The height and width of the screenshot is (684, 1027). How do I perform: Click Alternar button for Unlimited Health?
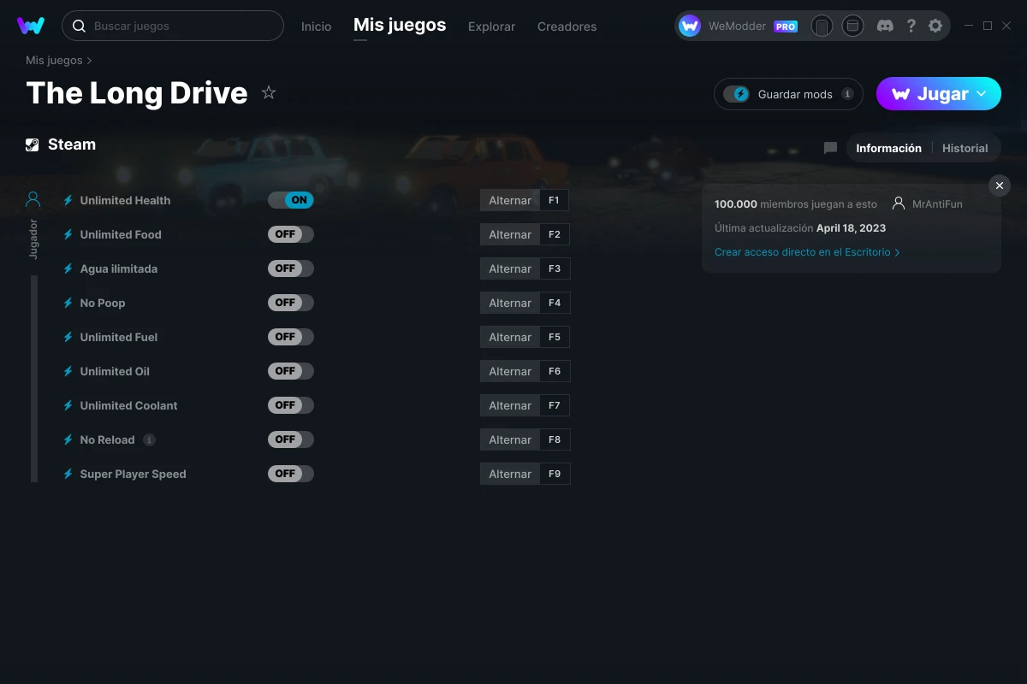point(510,200)
